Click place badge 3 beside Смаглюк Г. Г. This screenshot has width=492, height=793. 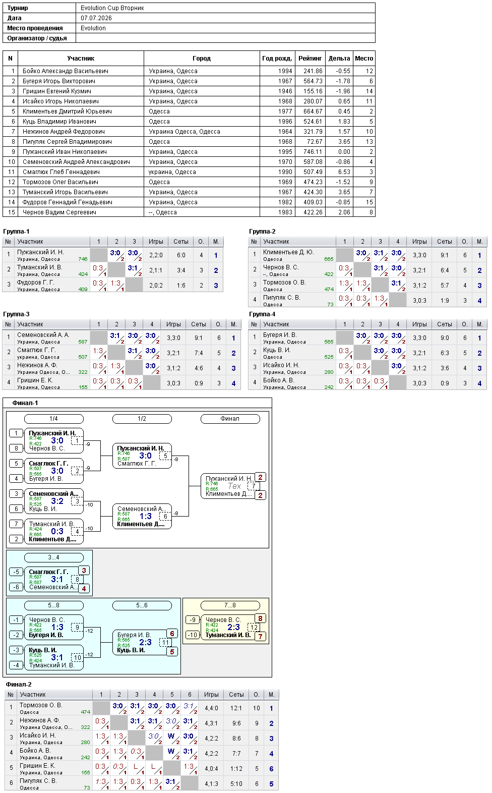(84, 571)
